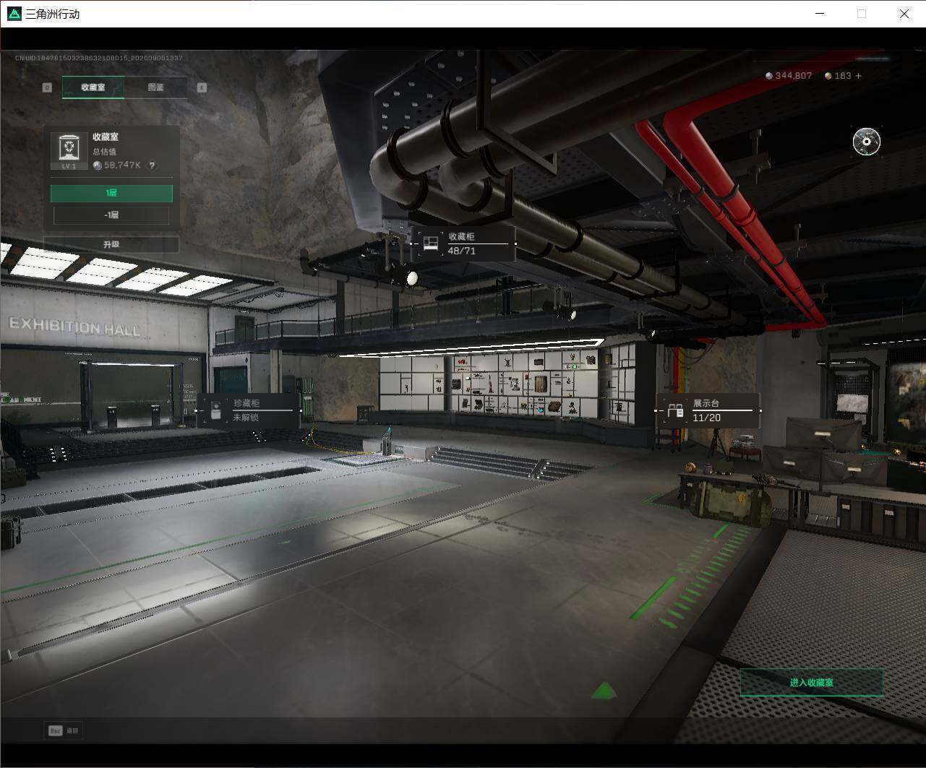
Task: Click the 升级 upgrade button
Action: pyautogui.click(x=111, y=244)
